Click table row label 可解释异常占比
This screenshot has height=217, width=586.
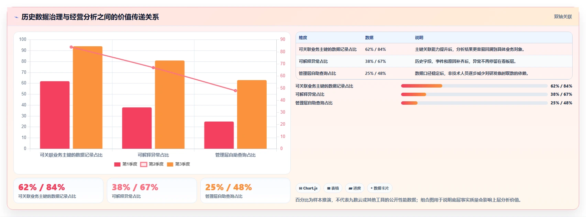coord(313,61)
